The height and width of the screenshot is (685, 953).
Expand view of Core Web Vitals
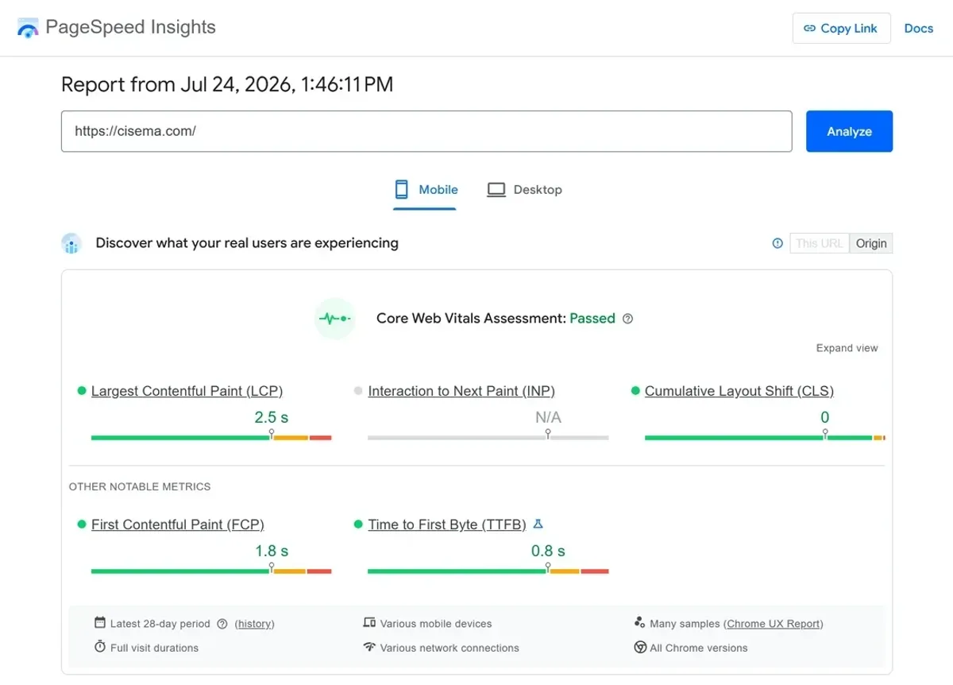(x=847, y=348)
